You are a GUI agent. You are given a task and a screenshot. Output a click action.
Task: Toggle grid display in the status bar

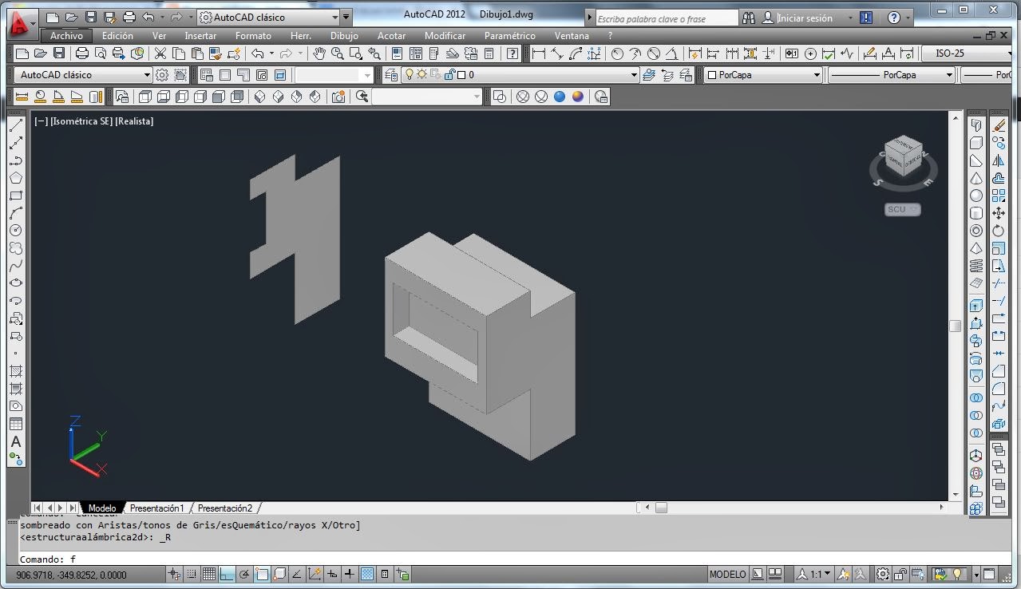209,573
